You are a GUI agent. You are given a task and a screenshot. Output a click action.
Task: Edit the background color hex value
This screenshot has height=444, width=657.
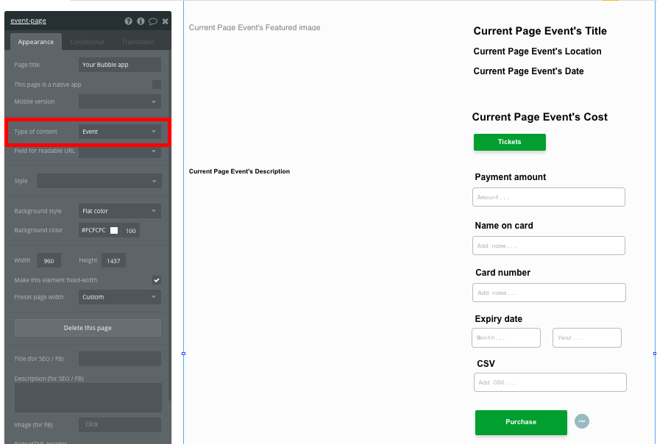coord(94,230)
